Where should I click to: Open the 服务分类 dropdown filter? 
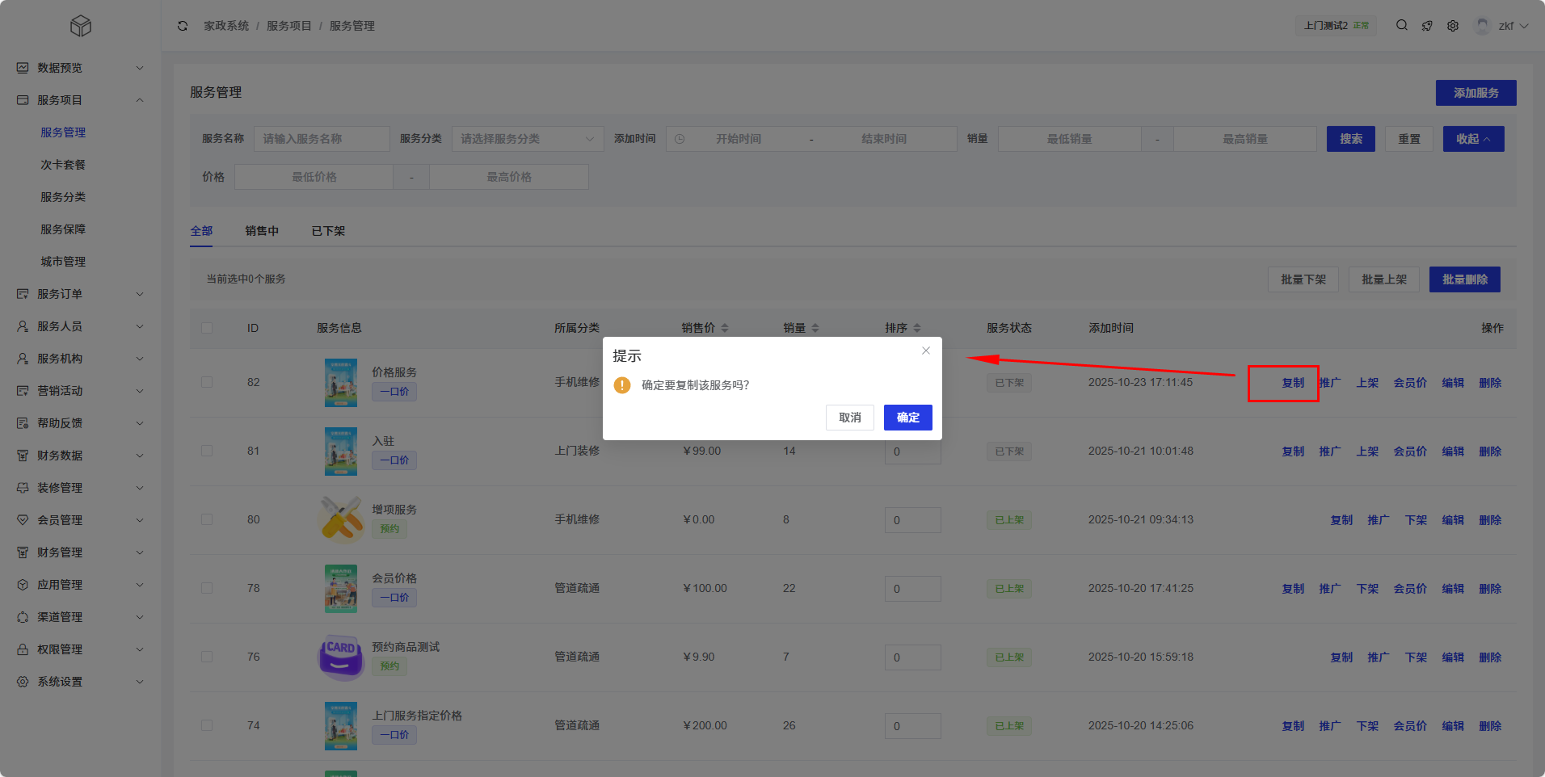click(527, 139)
